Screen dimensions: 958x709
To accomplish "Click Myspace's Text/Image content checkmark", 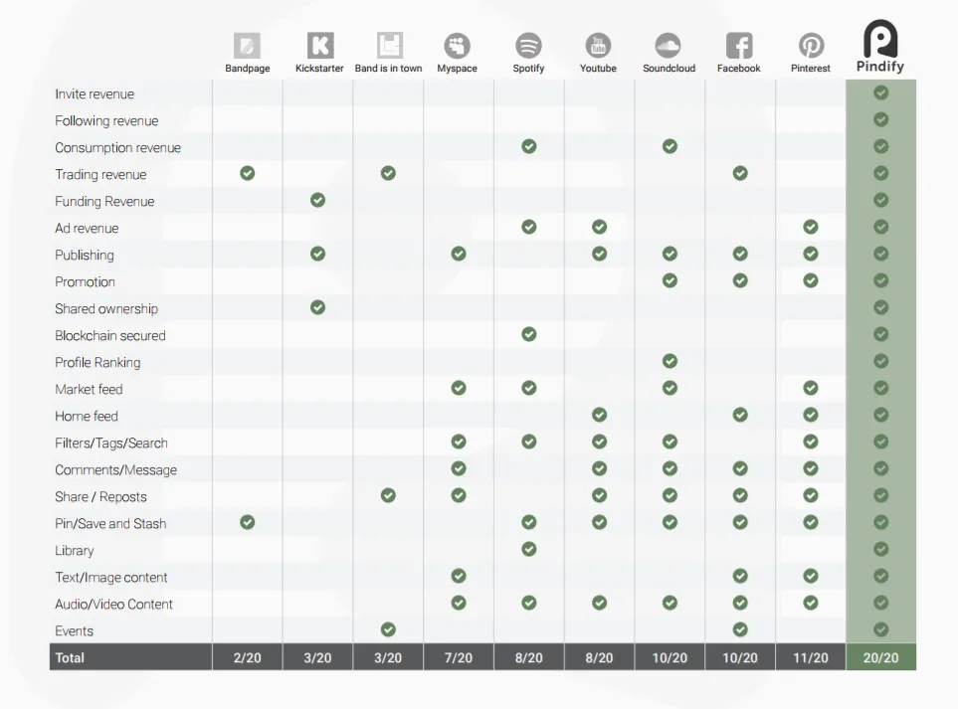I will pyautogui.click(x=459, y=577).
